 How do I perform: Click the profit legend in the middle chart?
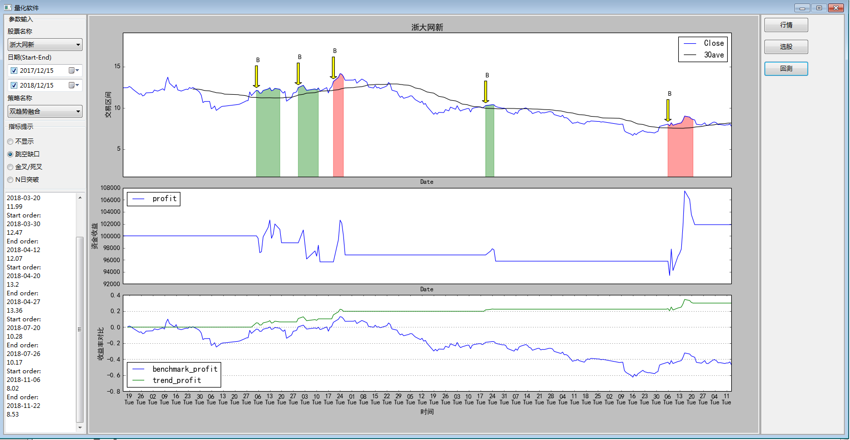(154, 199)
